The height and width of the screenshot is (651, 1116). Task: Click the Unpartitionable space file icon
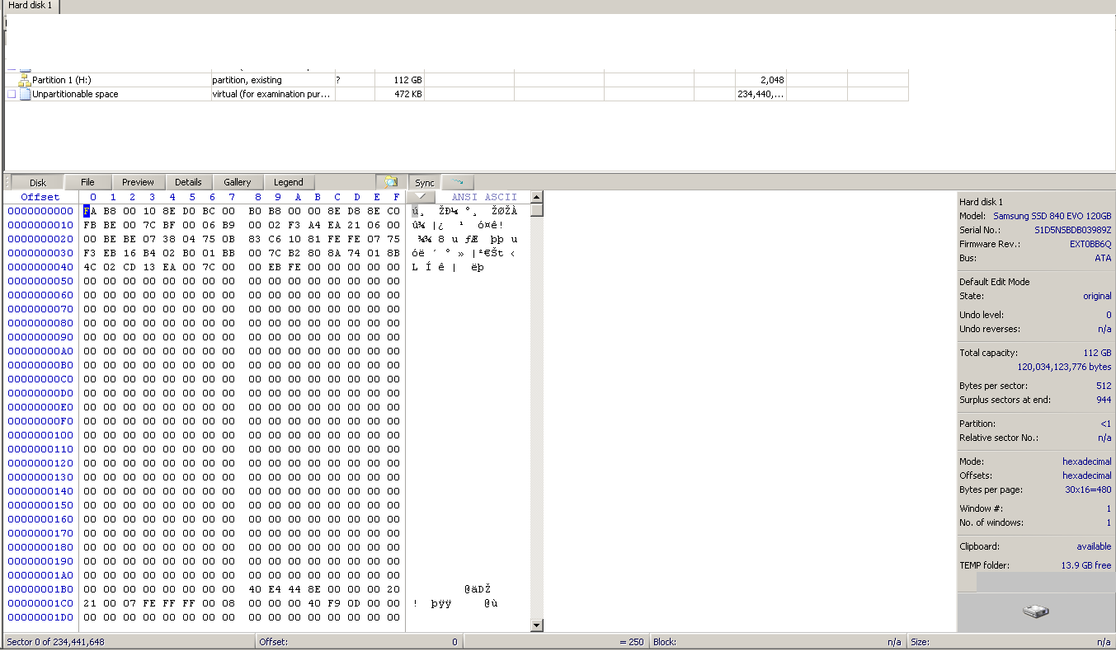[x=25, y=94]
